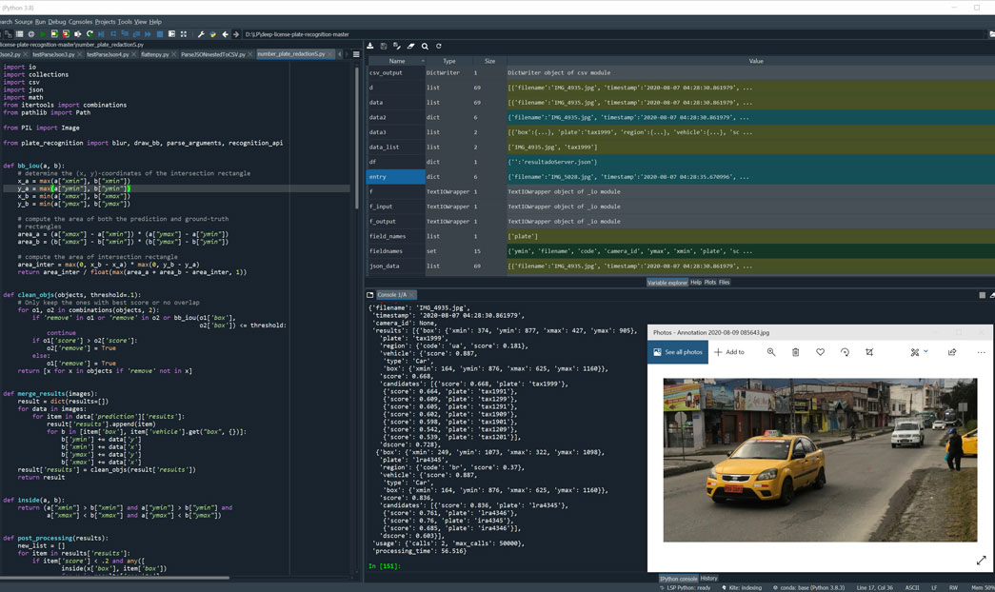995x592 pixels.
Task: Close the testParseJson3.py tab
Action: 79,54
